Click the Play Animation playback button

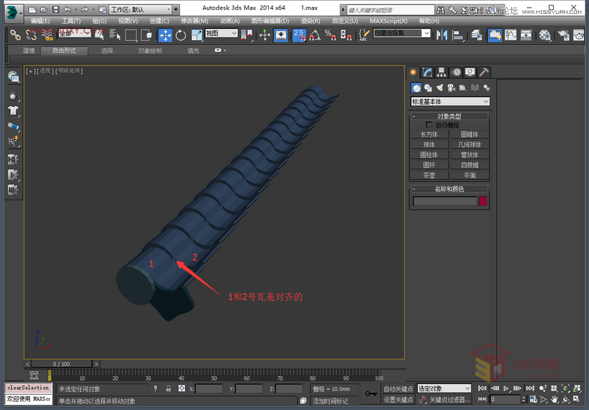pos(506,388)
